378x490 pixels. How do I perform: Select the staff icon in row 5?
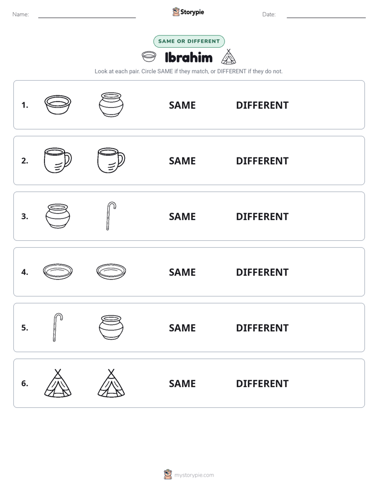coord(58,327)
